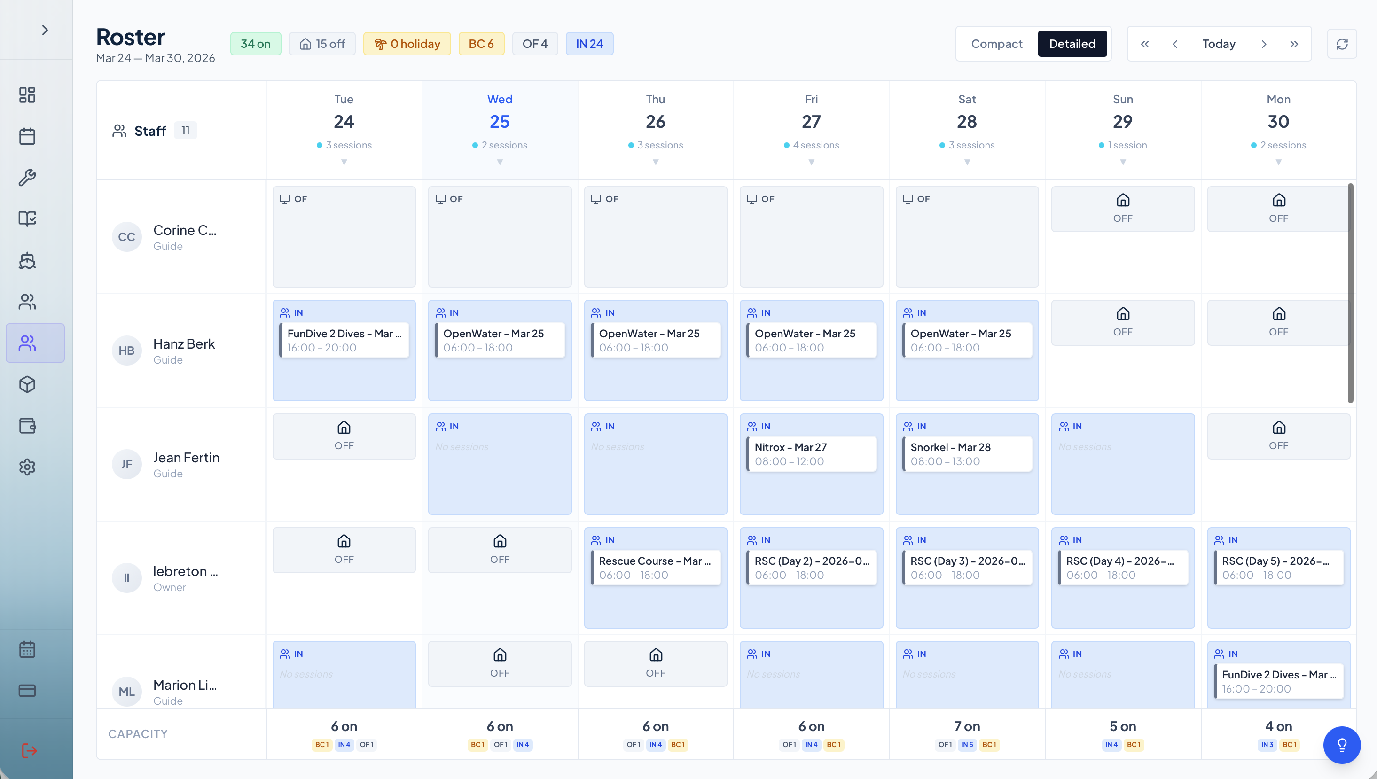This screenshot has height=779, width=1377.
Task: Open the book with checkmark icon
Action: coord(27,218)
